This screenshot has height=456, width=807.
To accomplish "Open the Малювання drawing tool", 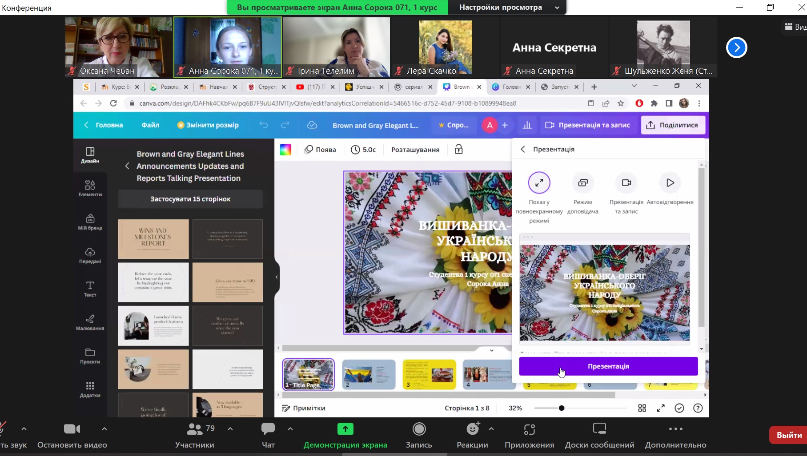I will (90, 322).
